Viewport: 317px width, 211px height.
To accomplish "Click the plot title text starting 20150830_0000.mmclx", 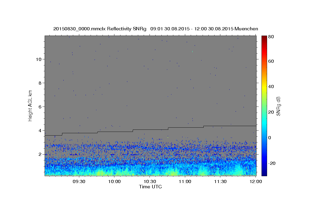I will point(156,29).
